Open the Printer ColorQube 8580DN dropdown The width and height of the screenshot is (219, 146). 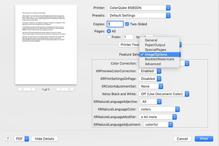coord(139,8)
